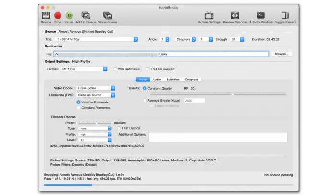Click the Add to Queue icon
The image size is (336, 195).
[x=85, y=16]
